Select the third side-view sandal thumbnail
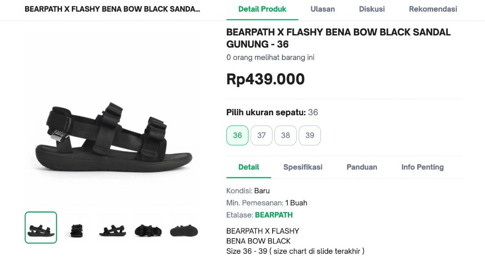Viewport: 485px width, 261px height. [112, 227]
